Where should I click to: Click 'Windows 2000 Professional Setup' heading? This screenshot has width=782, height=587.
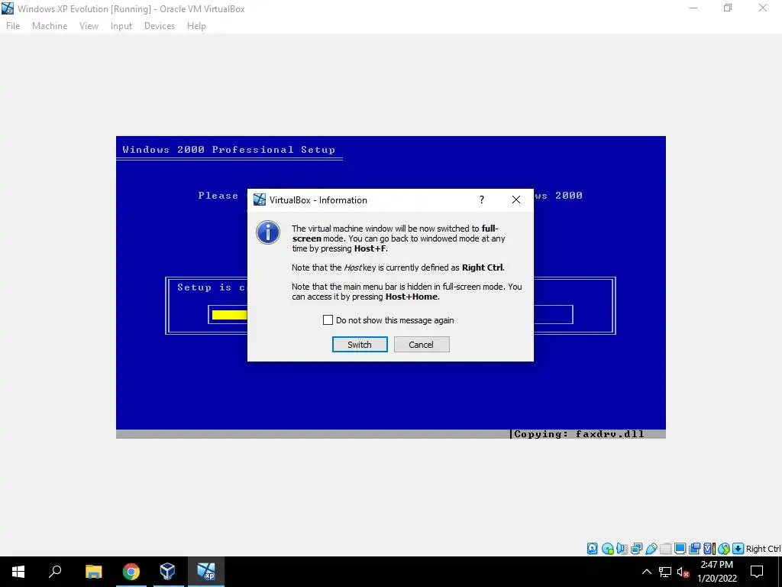coord(229,149)
